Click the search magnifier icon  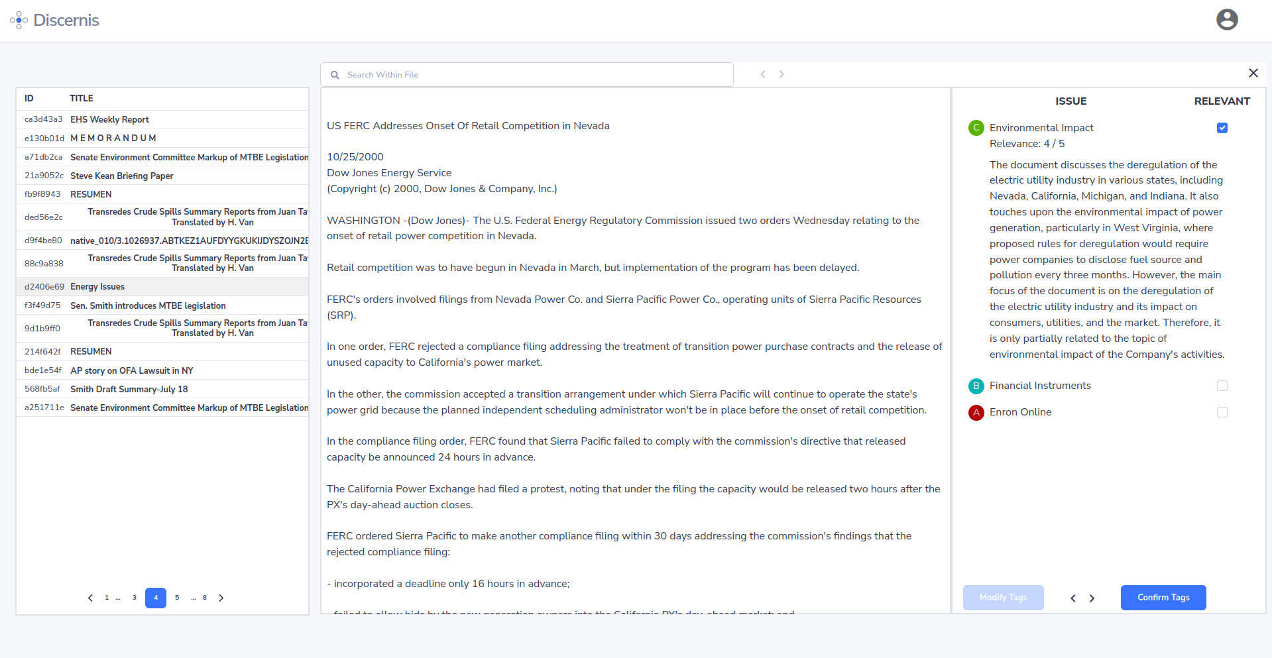[335, 75]
